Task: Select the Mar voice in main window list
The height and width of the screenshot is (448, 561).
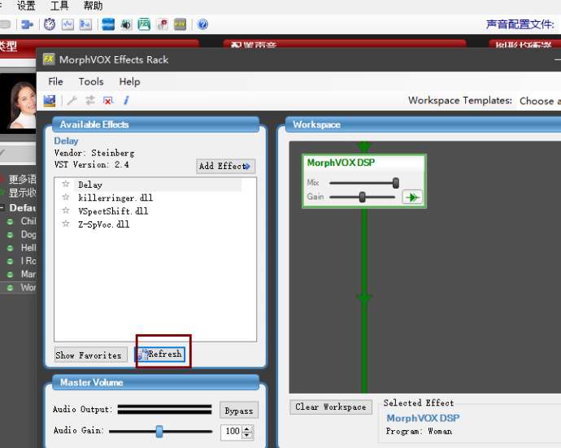Action: pyautogui.click(x=28, y=274)
